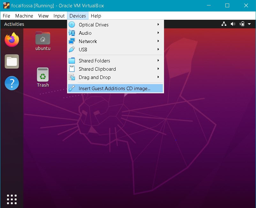
Task: Open the Machine menu
Action: click(x=24, y=16)
